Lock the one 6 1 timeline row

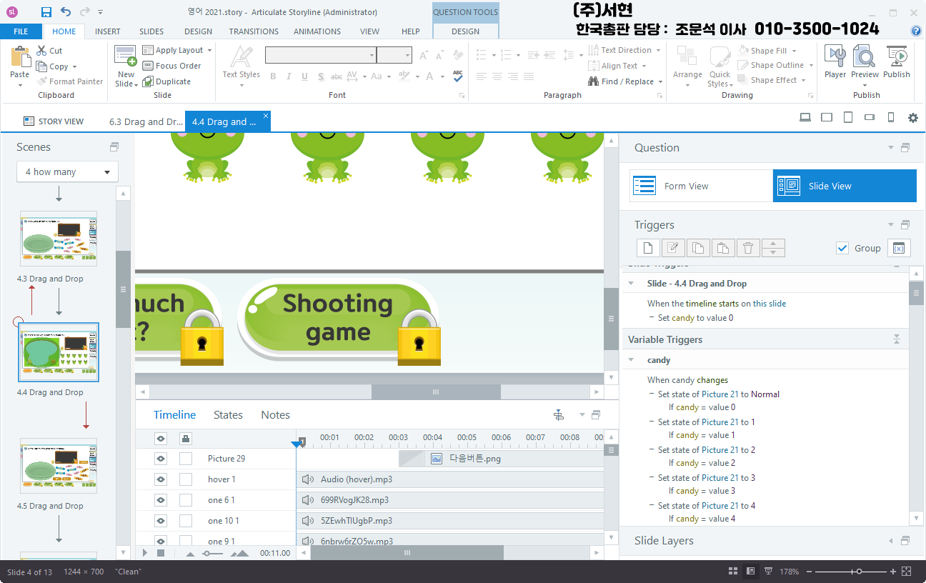[186, 500]
